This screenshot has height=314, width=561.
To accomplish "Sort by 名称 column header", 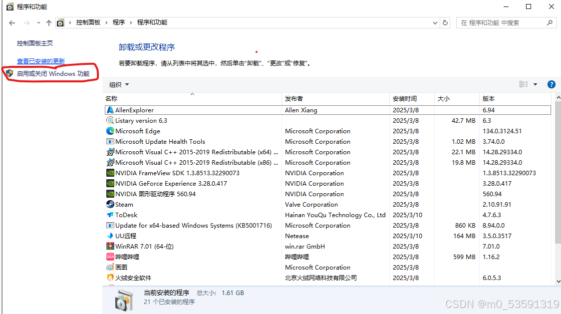I will tap(192, 98).
